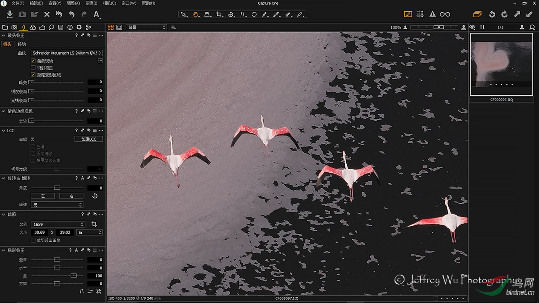Viewport: 539px width, 303px height.
Task: Click the 畸变 distortion slider
Action: click(x=57, y=82)
